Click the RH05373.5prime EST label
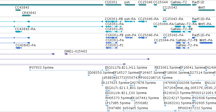 (x=118, y=98)
